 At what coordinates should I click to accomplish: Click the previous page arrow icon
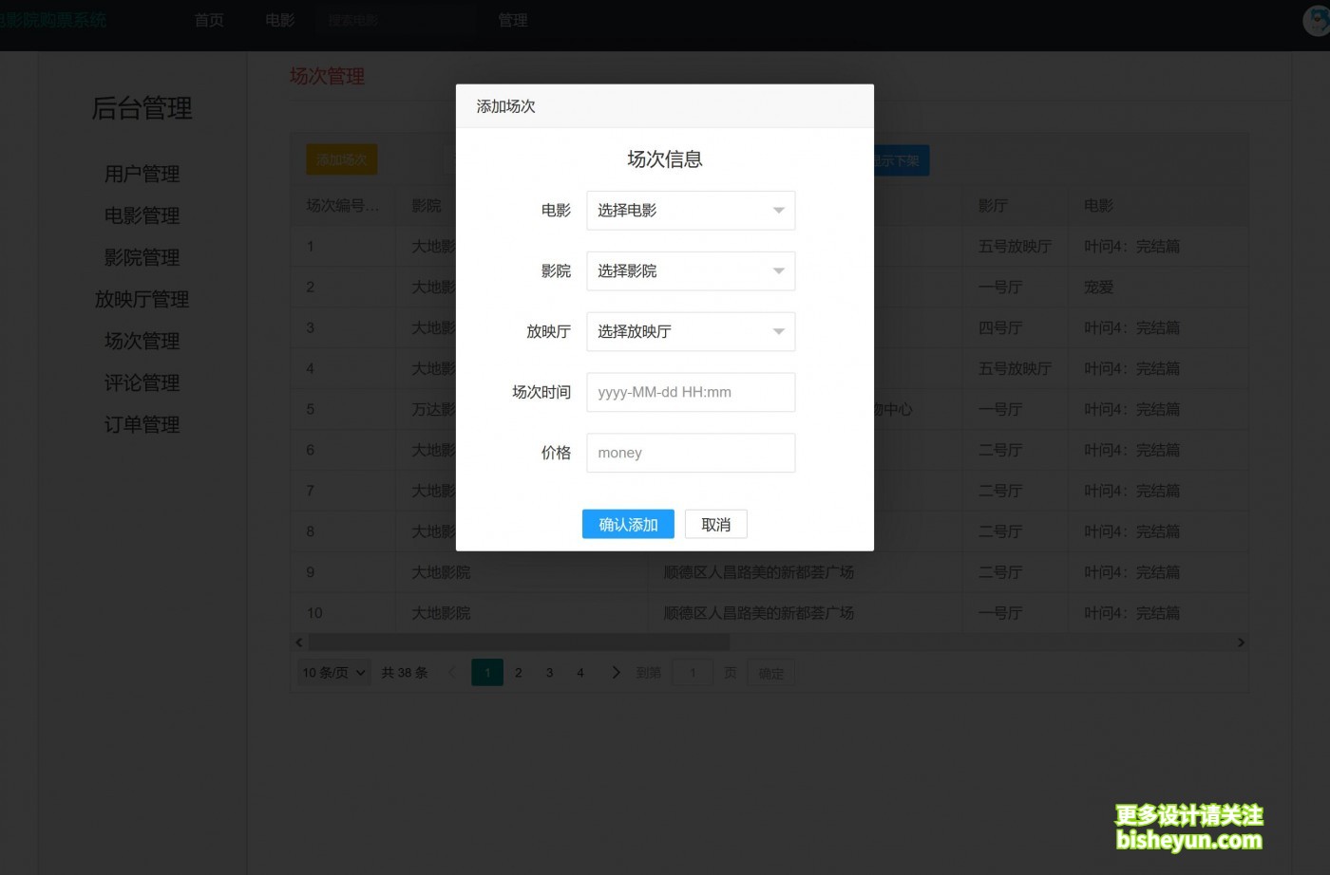452,673
